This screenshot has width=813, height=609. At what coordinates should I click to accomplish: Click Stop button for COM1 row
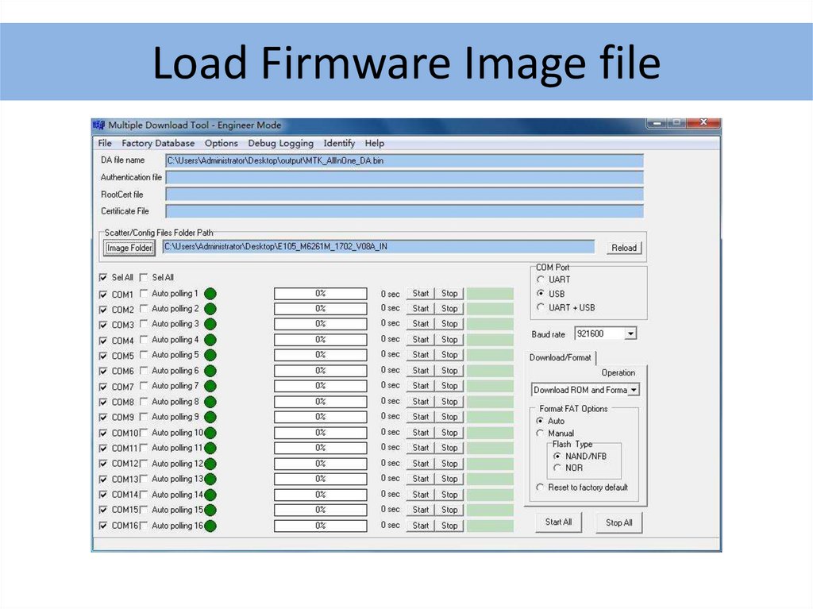[x=449, y=293]
